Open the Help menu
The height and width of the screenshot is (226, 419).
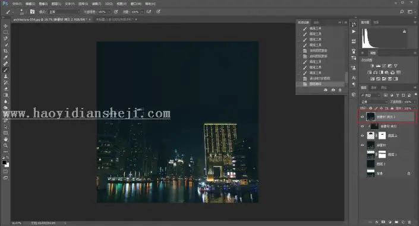pos(150,4)
